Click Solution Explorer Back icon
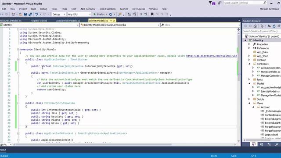Viewport: 281px width, 158px height. coord(246,26)
